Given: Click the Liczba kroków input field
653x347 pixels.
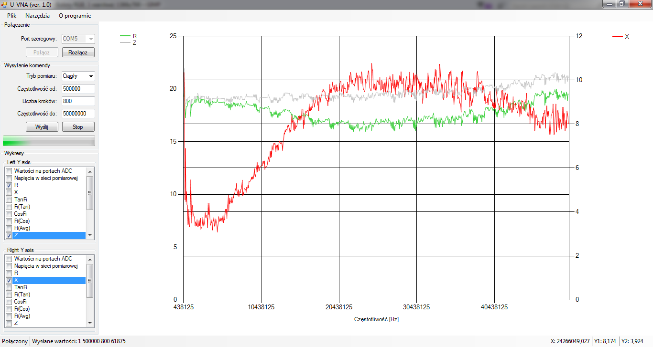Looking at the screenshot, I should [78, 101].
